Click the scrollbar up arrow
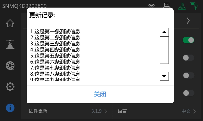203x121 pixels. click(164, 32)
